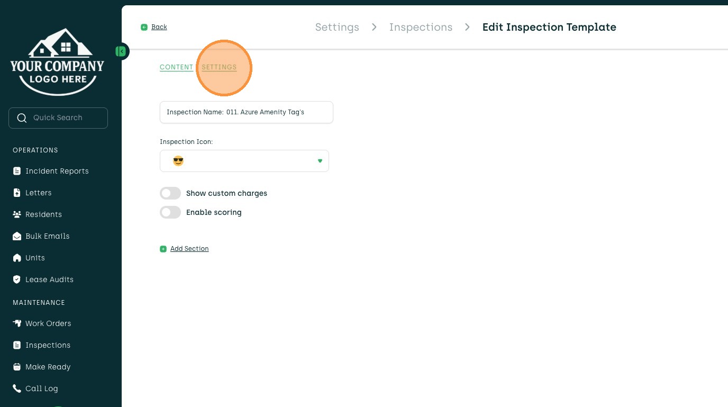The image size is (728, 407).
Task: Click the Work Orders tool icon
Action: (17, 323)
